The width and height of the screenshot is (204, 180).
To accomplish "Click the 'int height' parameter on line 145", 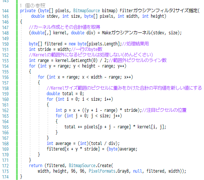I will point(153,16).
